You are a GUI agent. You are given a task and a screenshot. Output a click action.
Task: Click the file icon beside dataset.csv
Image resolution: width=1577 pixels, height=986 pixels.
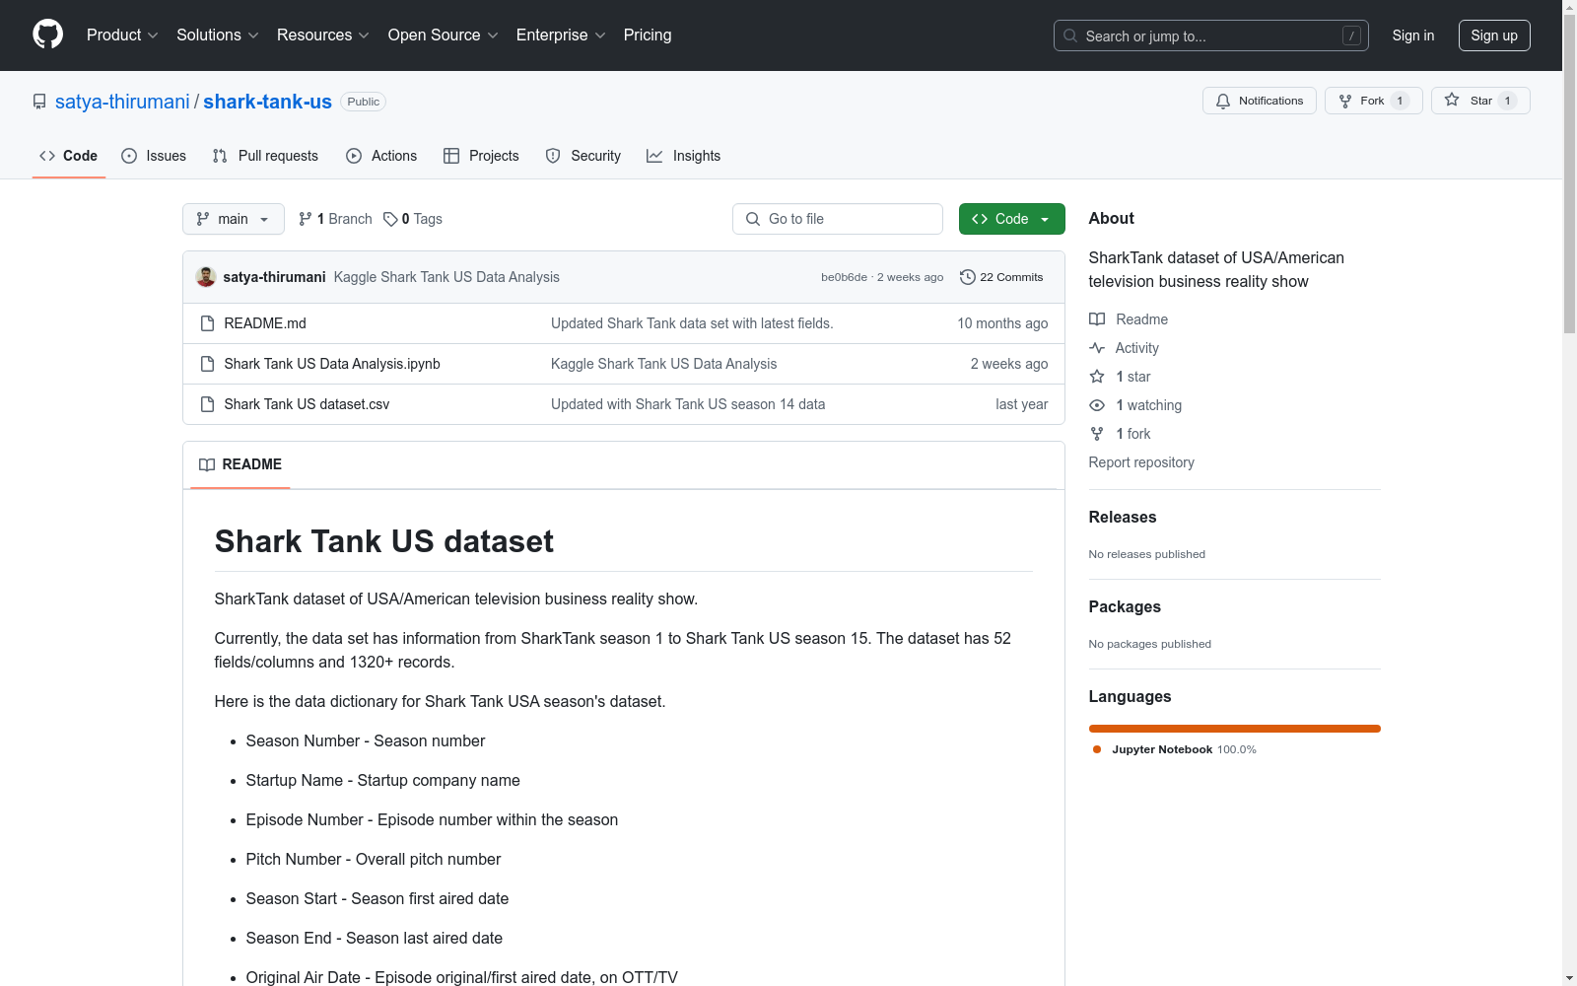pos(207,404)
